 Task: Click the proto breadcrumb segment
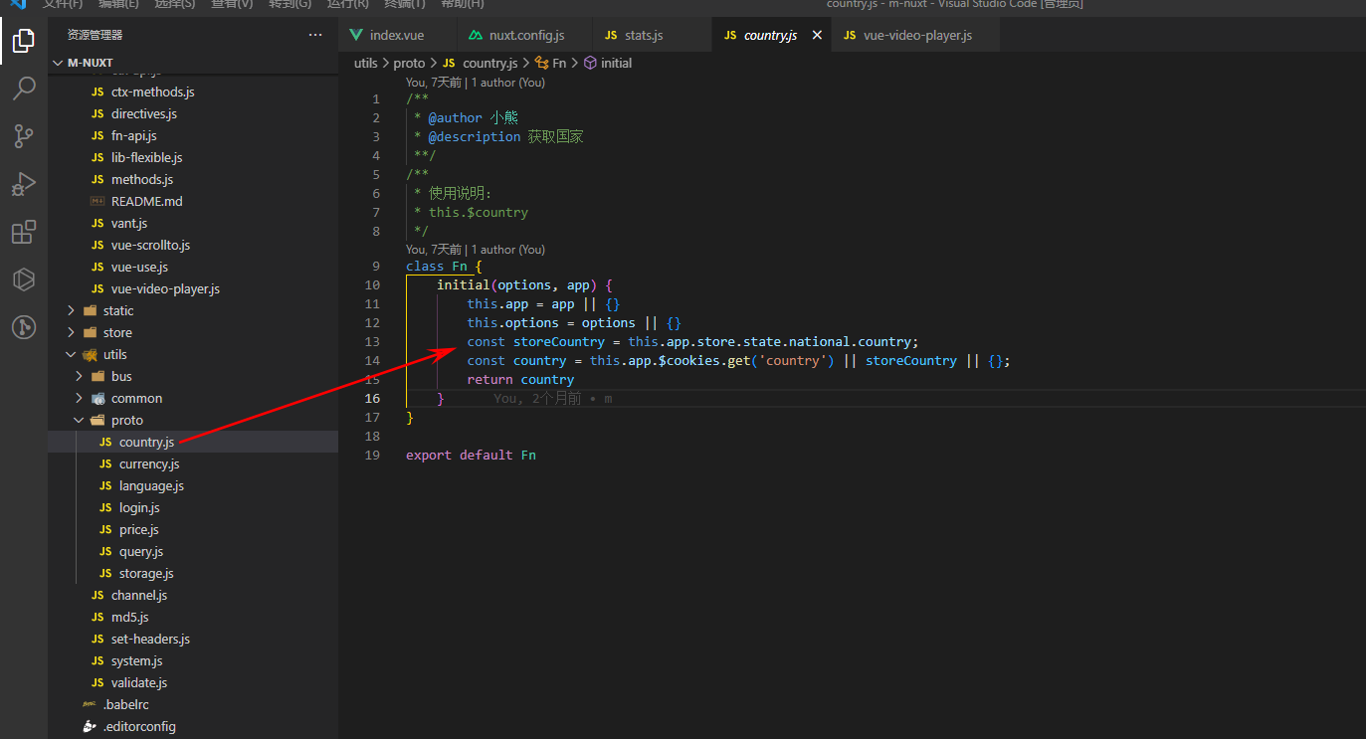pyautogui.click(x=409, y=63)
